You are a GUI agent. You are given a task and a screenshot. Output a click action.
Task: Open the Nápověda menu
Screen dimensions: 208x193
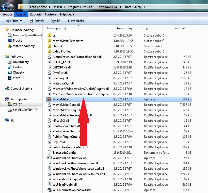tap(67, 14)
